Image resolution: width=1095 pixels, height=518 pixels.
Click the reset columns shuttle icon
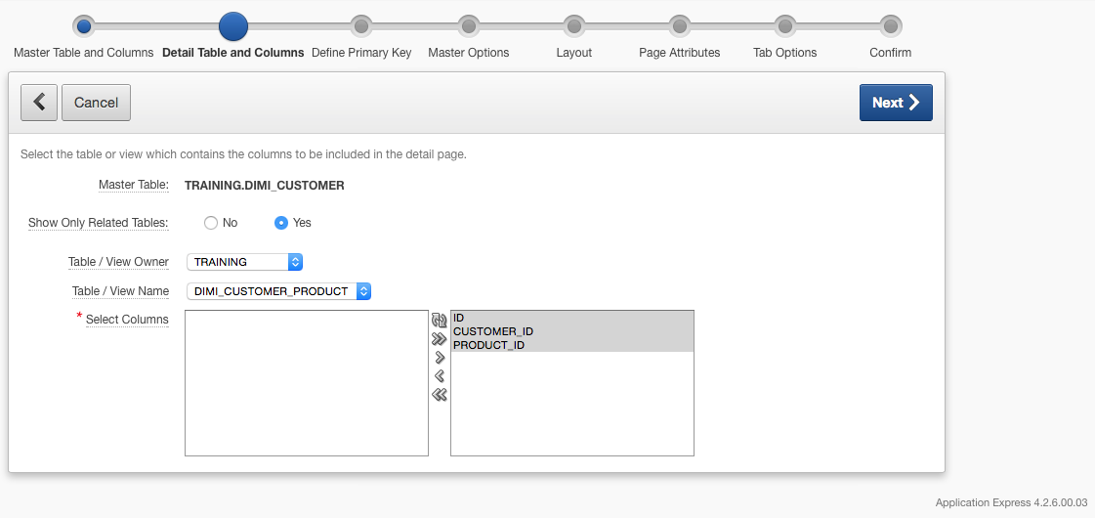pos(440,321)
